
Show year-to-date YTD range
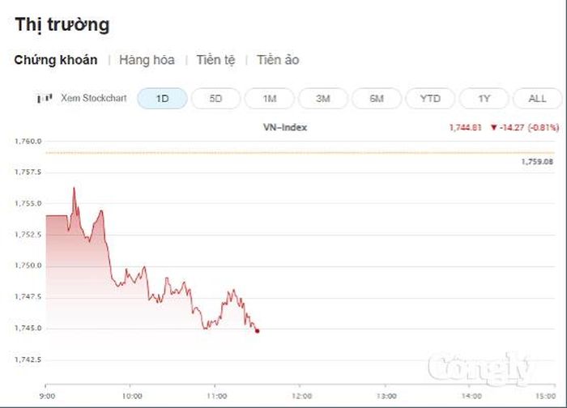[430, 98]
